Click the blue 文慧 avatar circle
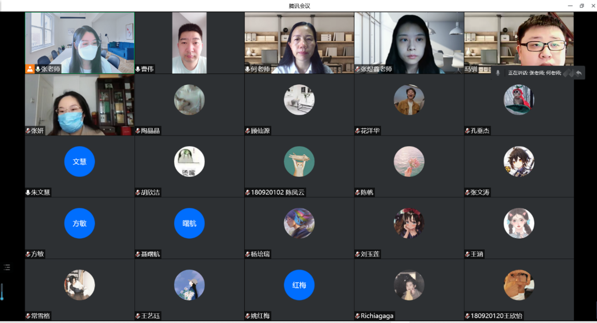 click(79, 161)
